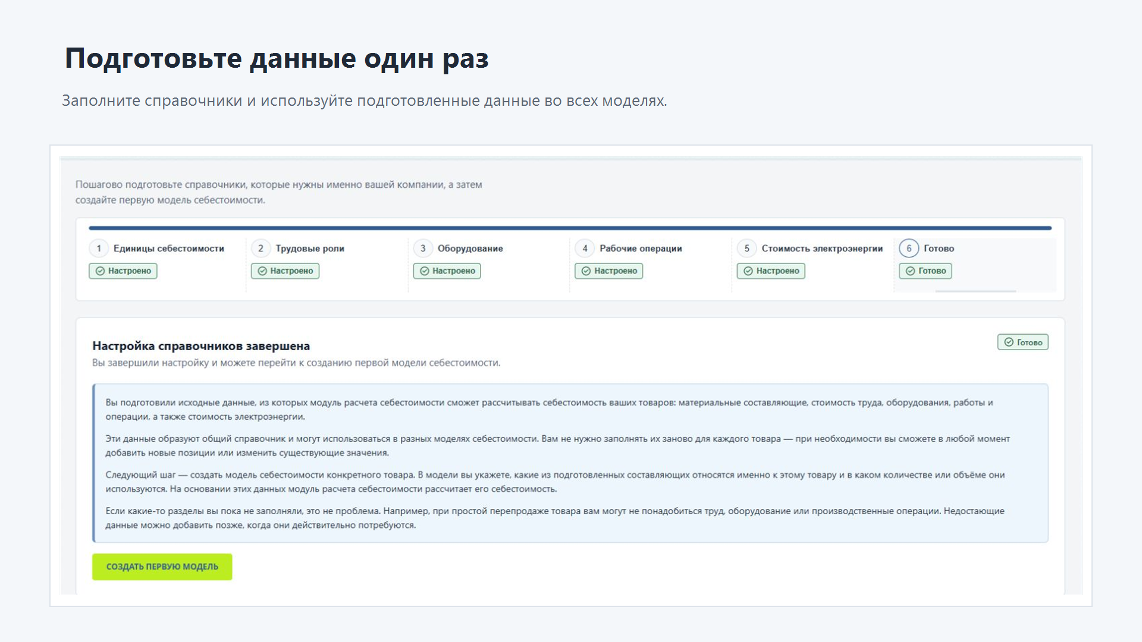Click heading "Настройка справочников завершена"
The image size is (1142, 642).
point(201,346)
